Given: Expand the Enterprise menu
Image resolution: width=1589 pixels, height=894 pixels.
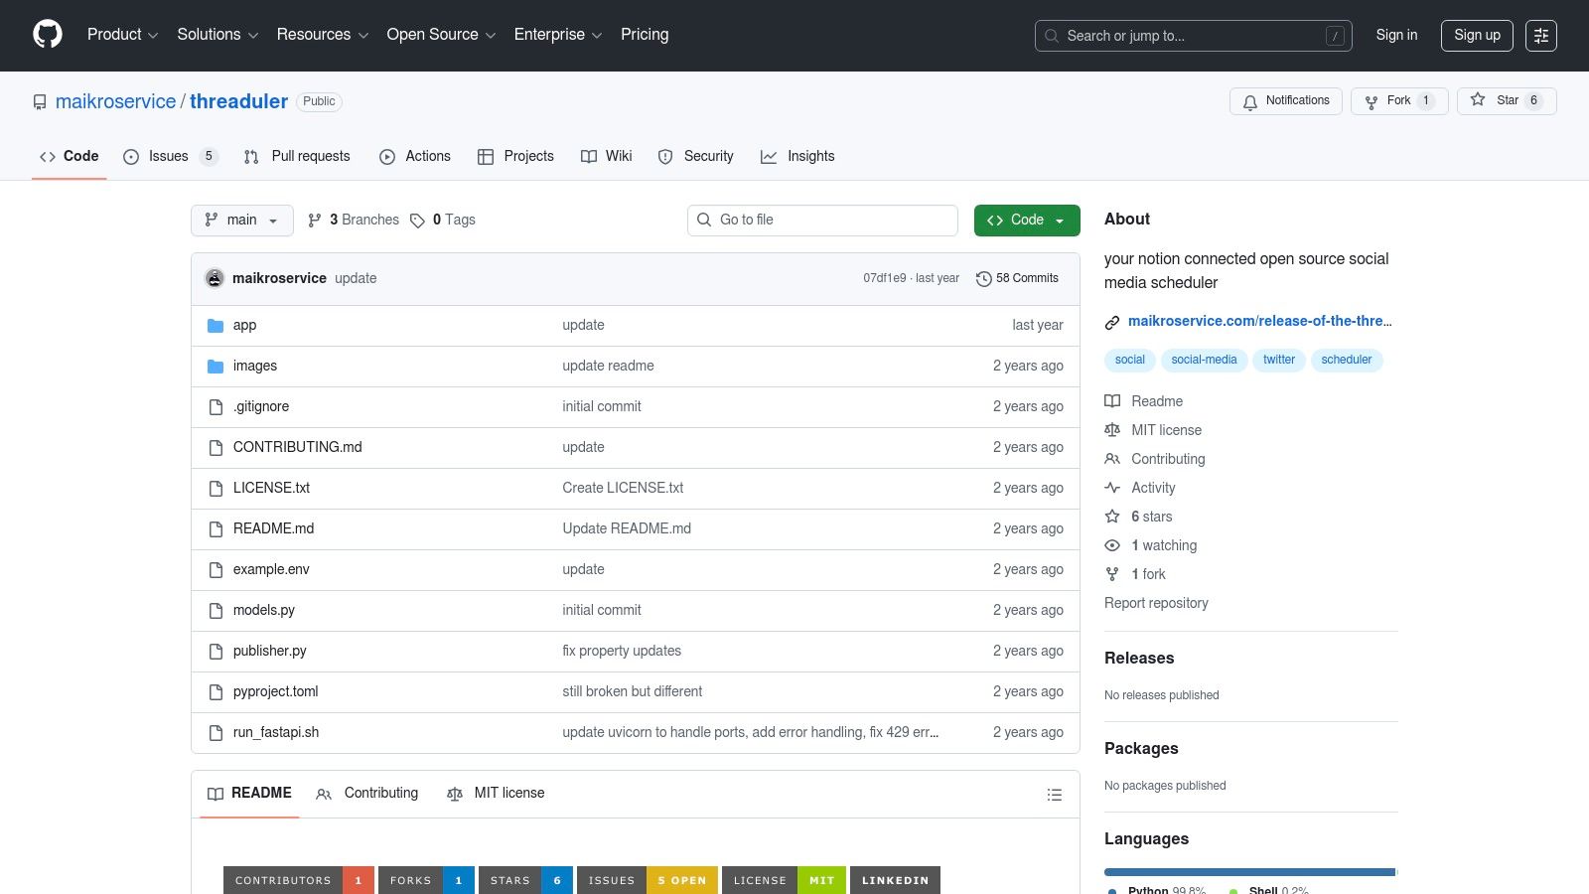Looking at the screenshot, I should point(558,35).
